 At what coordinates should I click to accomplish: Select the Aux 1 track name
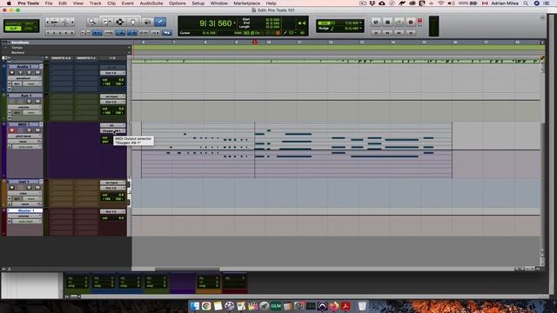click(25, 96)
